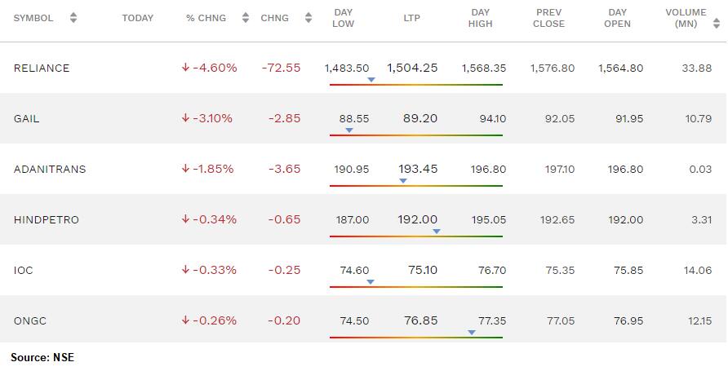Click the TODAY column header
The image size is (728, 371).
pyautogui.click(x=137, y=18)
